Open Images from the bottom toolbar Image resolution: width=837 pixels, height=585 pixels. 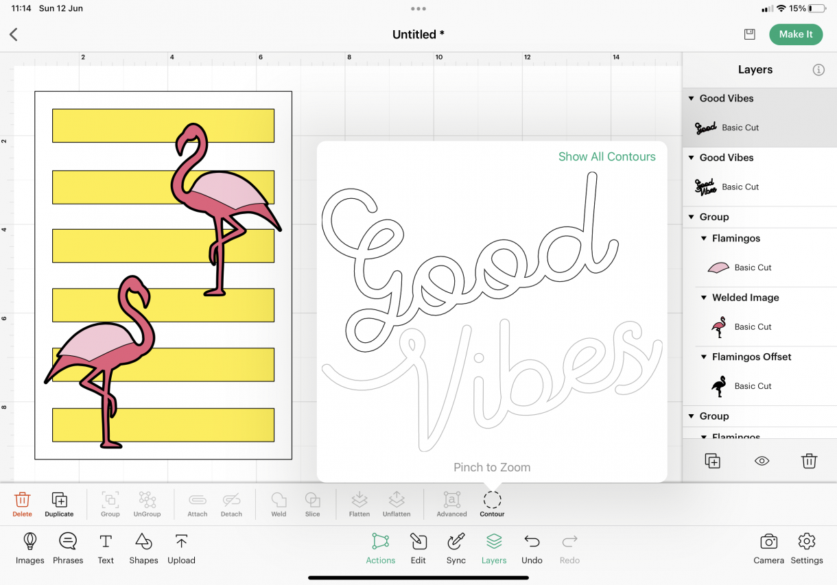30,549
